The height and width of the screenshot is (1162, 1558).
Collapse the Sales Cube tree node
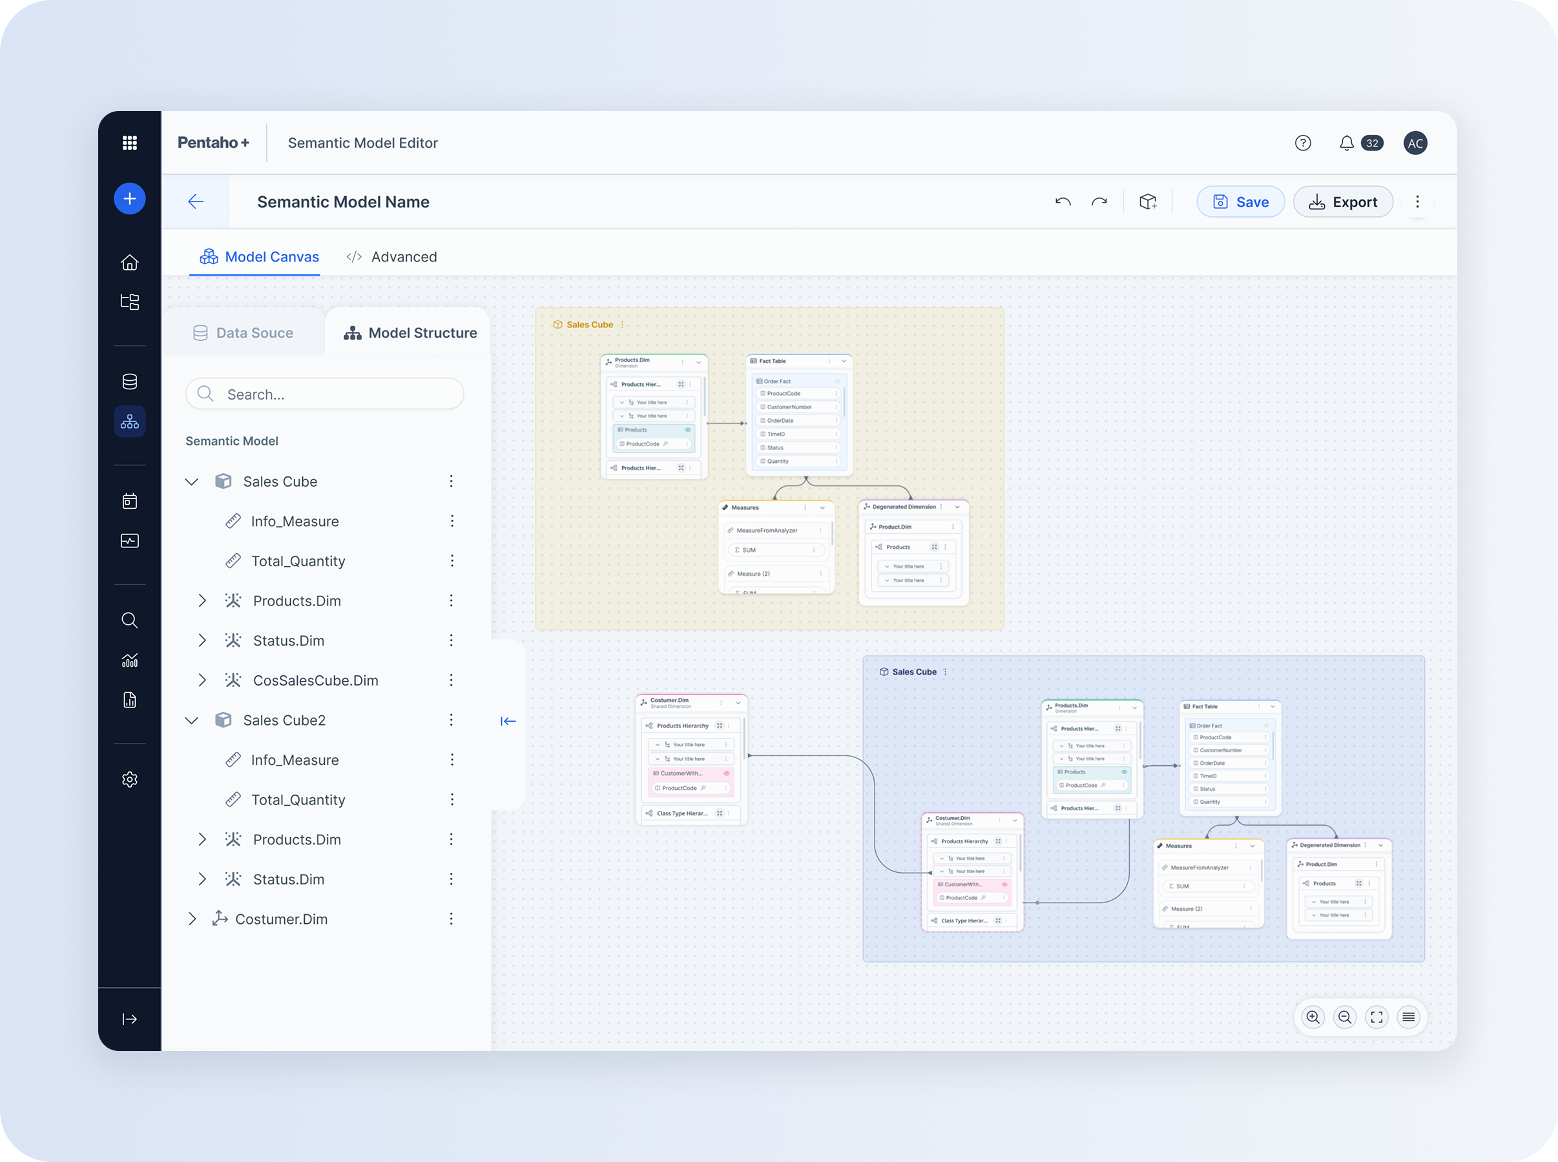(191, 482)
